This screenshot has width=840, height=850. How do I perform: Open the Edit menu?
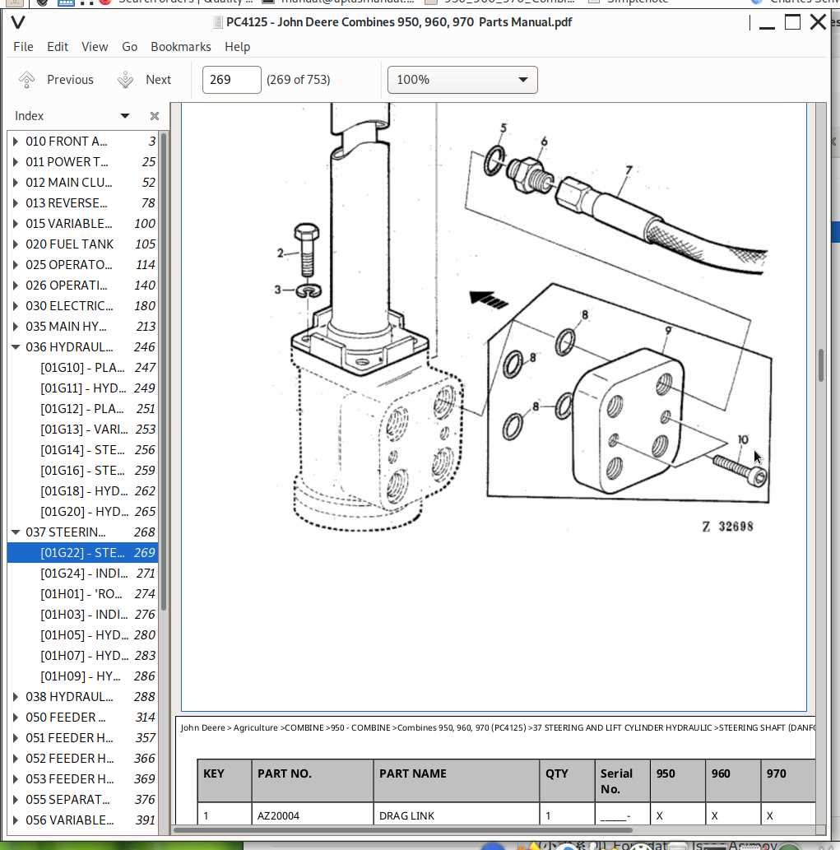(58, 47)
